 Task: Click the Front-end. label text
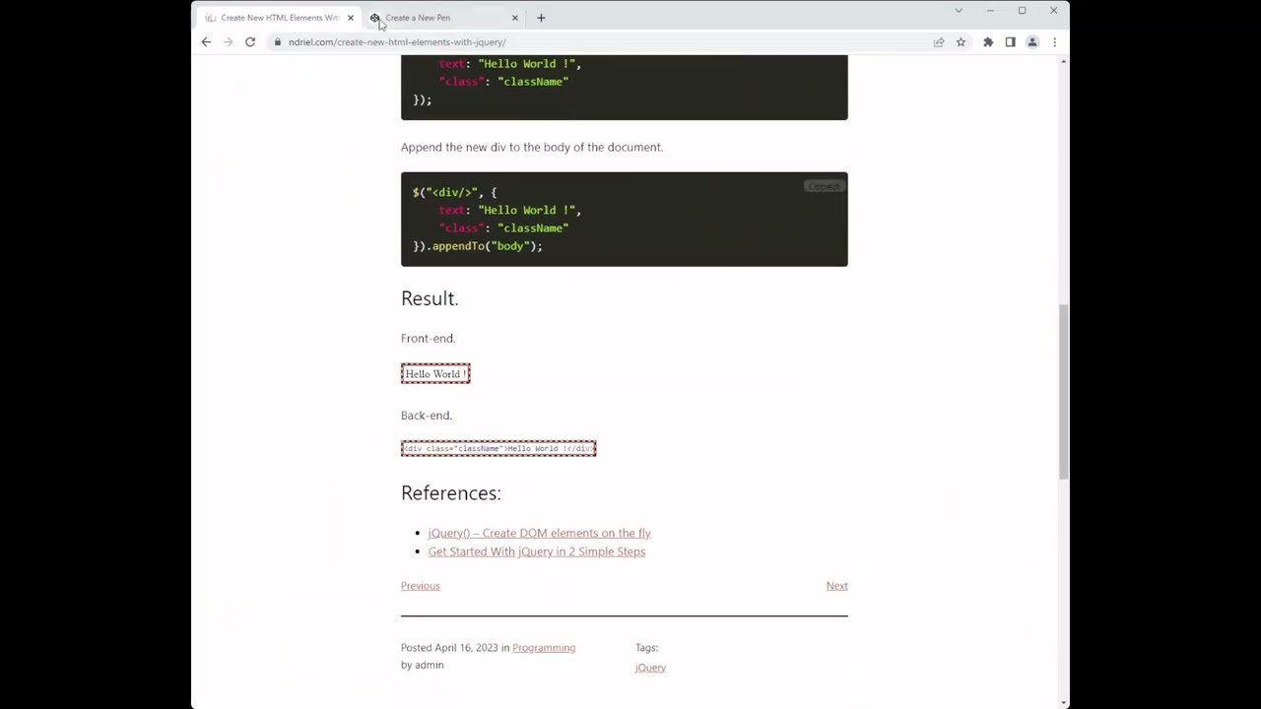[428, 338]
